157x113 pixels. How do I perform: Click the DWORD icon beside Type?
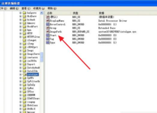48,42
